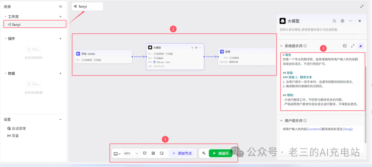This screenshot has width=372, height=167.
Task: Open the three-dots menu in 大模型 panel header
Action: (350, 21)
